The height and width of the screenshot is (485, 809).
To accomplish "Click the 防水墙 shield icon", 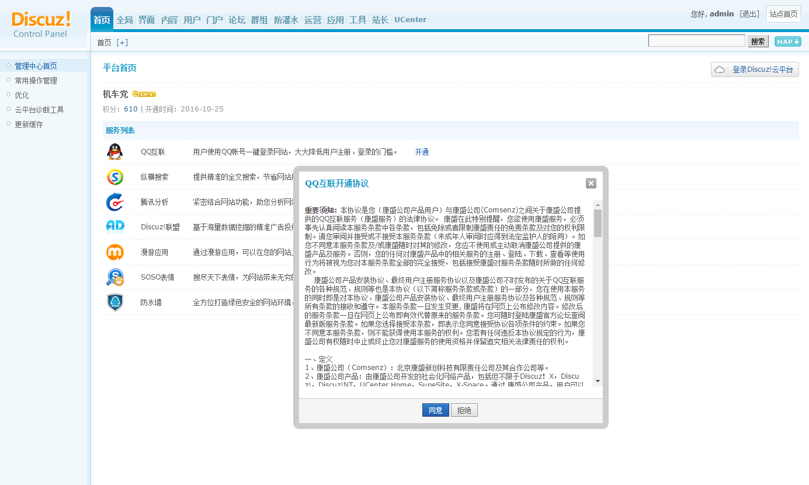I will click(115, 302).
